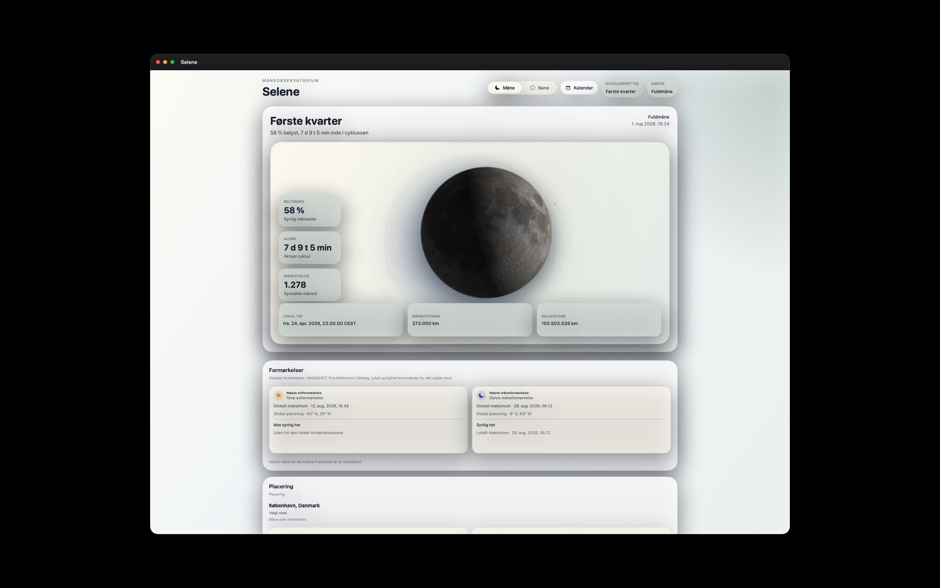Click the Måne over horisonten status

pyautogui.click(x=288, y=519)
